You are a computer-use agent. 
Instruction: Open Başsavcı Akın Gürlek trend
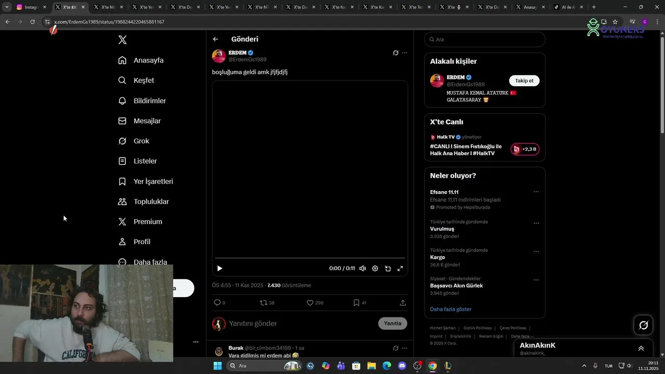tap(456, 286)
